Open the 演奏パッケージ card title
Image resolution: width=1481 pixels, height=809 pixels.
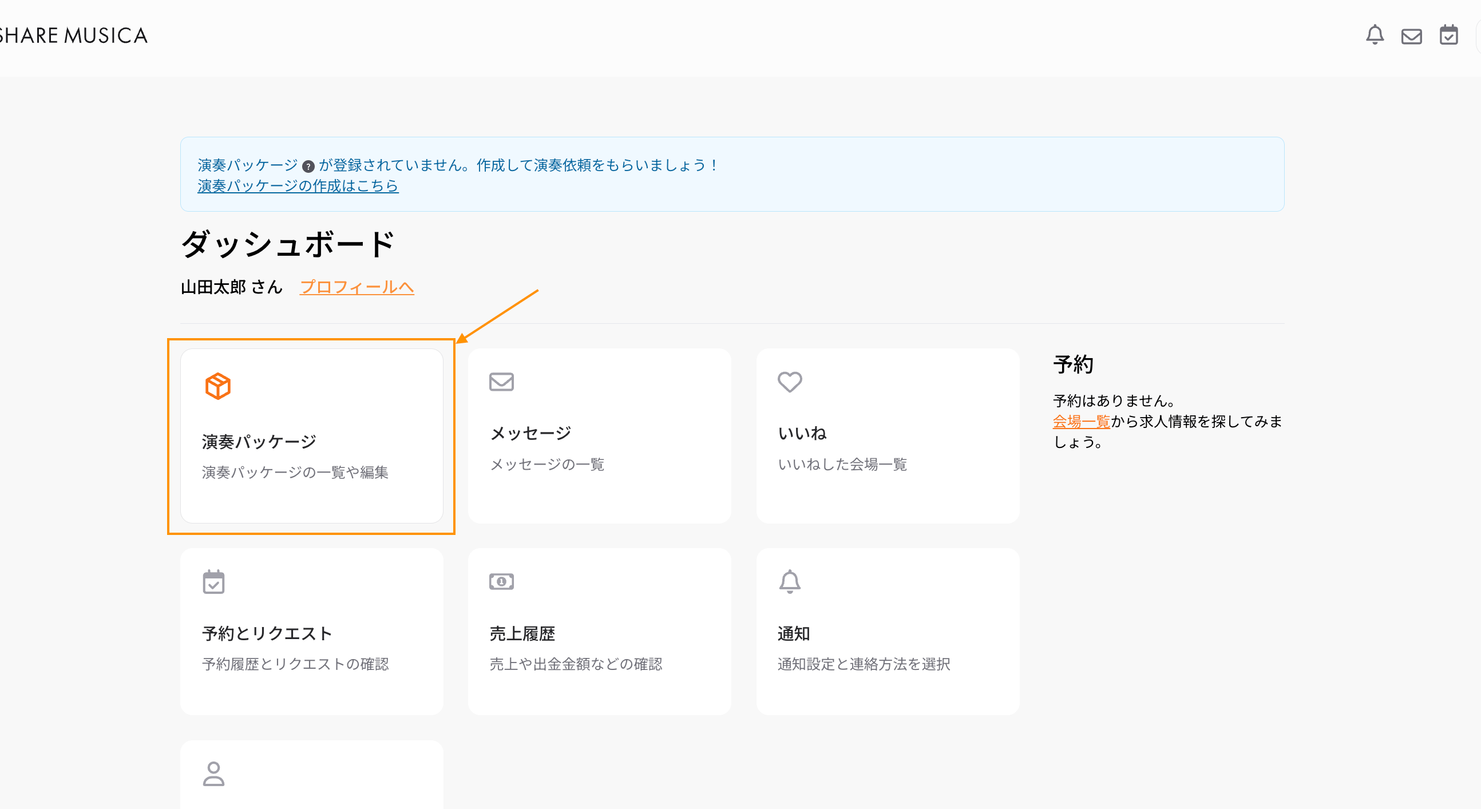pyautogui.click(x=259, y=442)
